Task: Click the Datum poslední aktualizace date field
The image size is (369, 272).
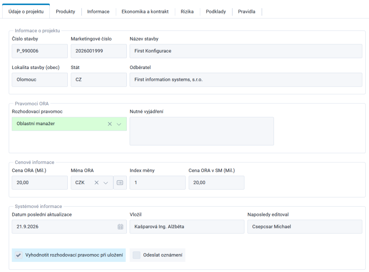Action: point(69,226)
